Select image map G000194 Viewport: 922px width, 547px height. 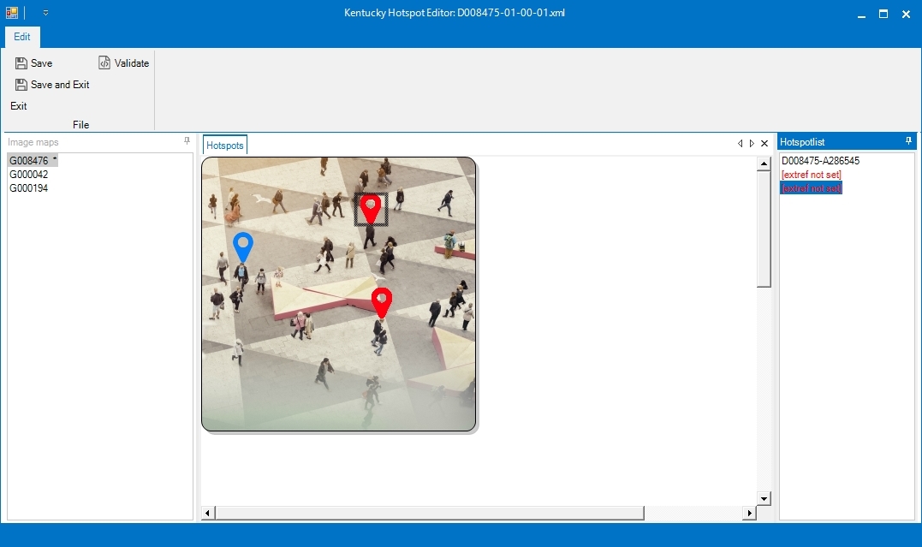click(29, 188)
